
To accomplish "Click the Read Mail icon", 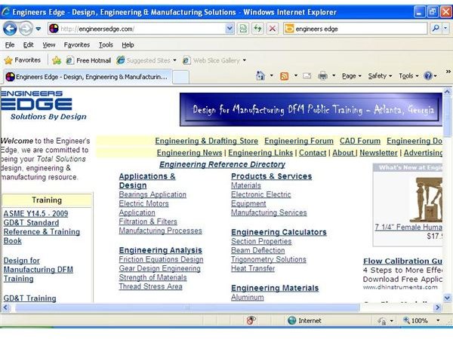I will pos(307,76).
